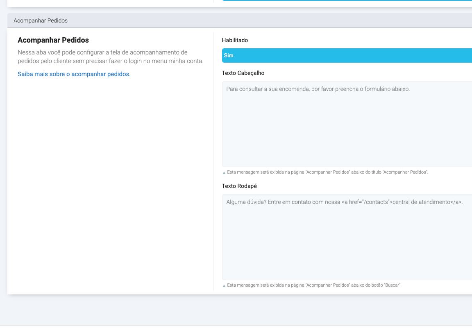Open the 'Saiba mais sobre o acompanhar pedidos' link
The image size is (472, 328).
point(74,74)
